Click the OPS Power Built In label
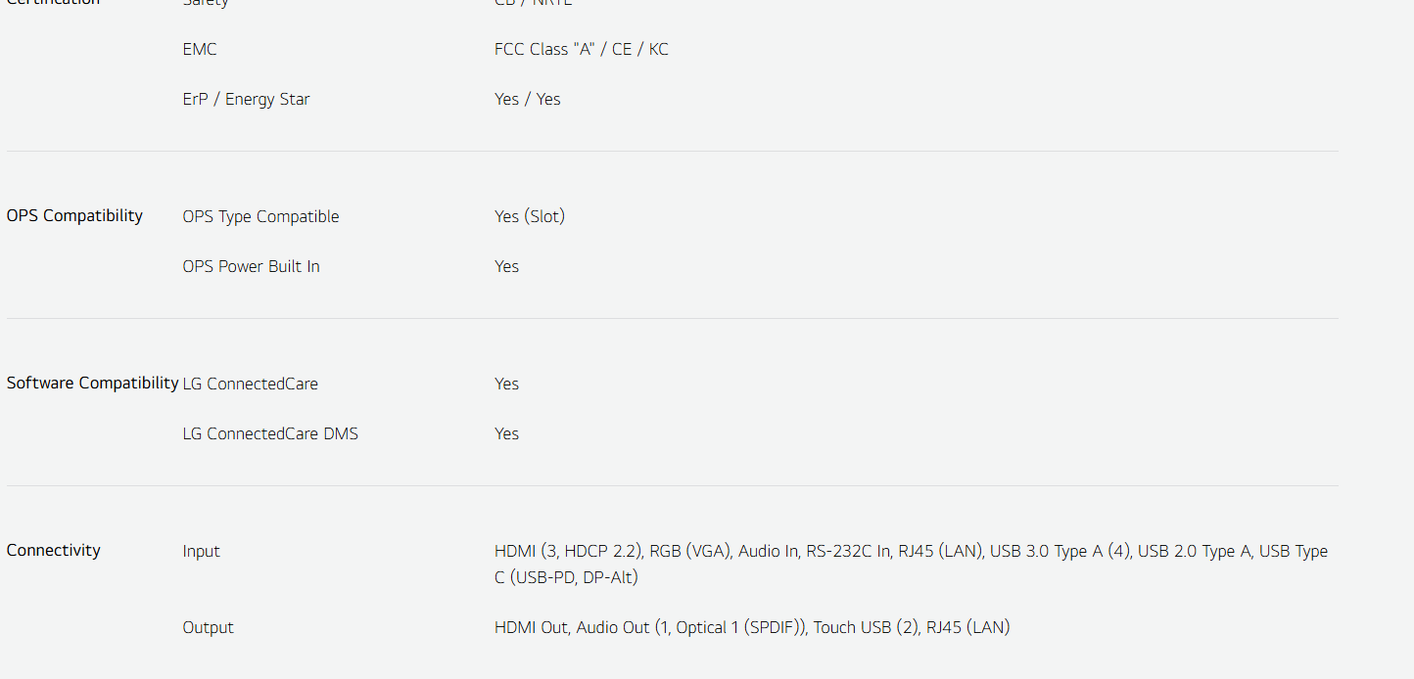 [x=251, y=266]
